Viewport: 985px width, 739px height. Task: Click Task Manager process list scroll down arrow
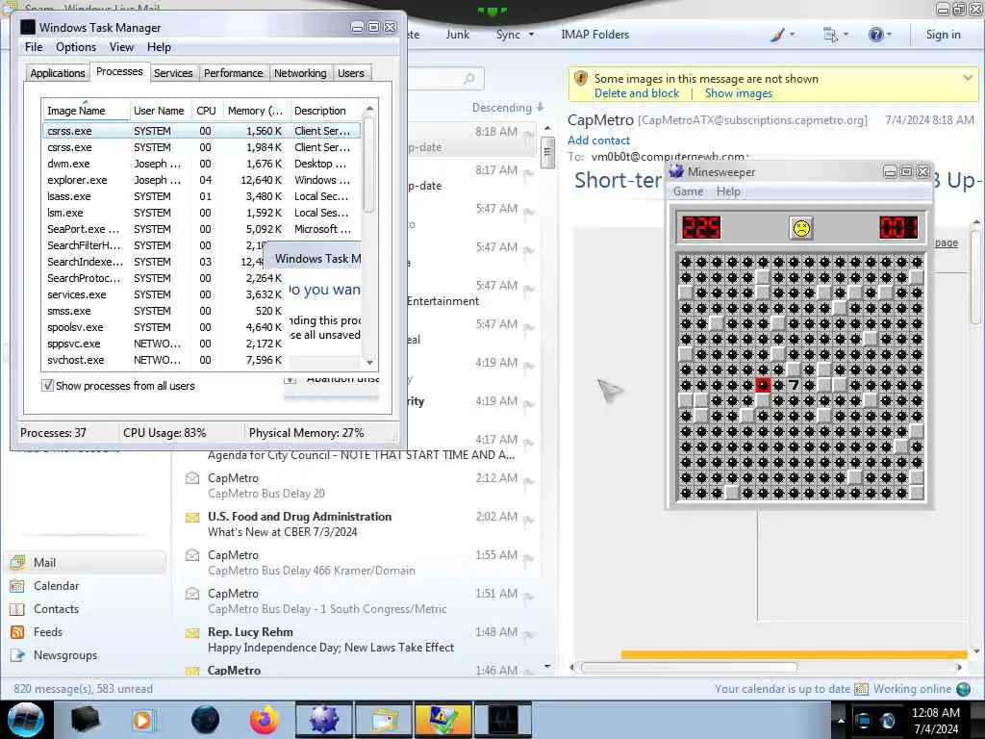pyautogui.click(x=369, y=362)
